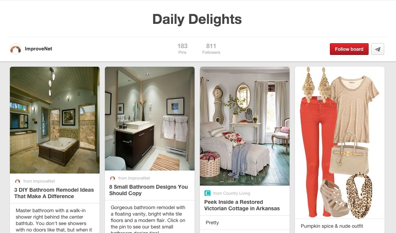Click the send board paper plane icon
This screenshot has height=233, width=396.
click(x=377, y=49)
